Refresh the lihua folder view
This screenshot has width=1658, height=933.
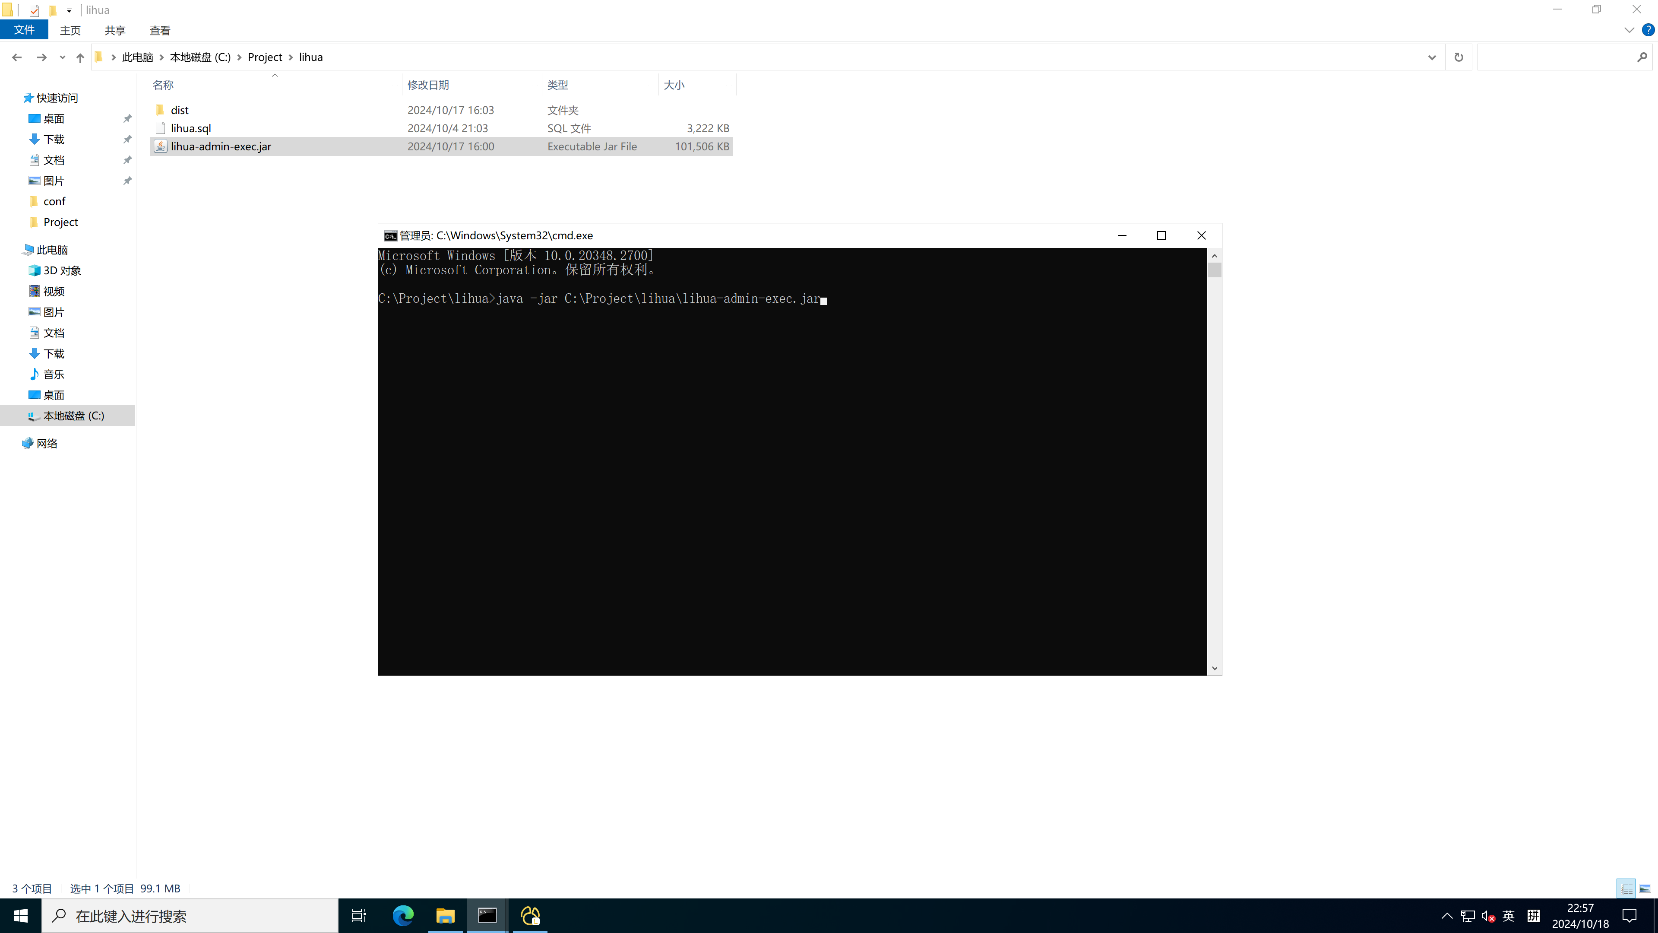coord(1459,57)
